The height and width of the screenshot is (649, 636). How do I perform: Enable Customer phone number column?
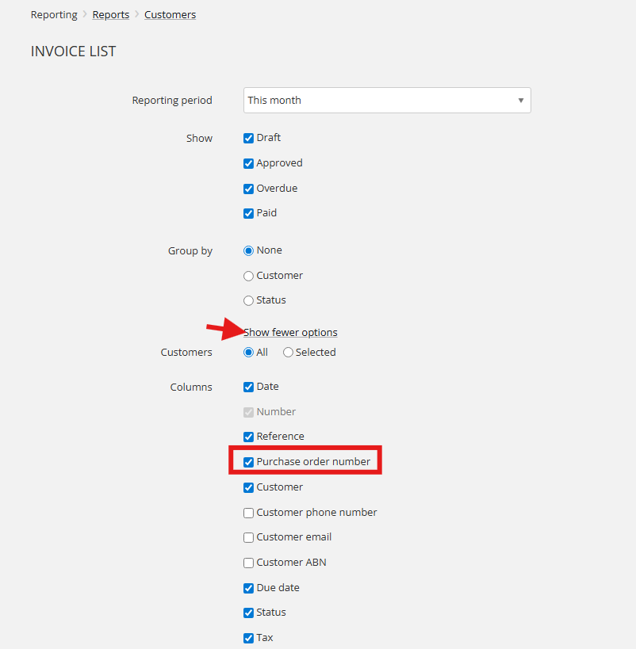click(248, 513)
